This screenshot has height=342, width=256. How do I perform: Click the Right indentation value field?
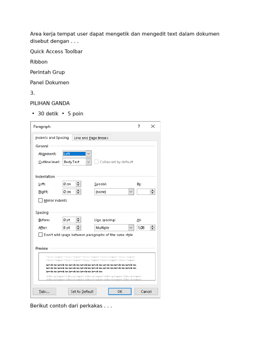point(69,192)
